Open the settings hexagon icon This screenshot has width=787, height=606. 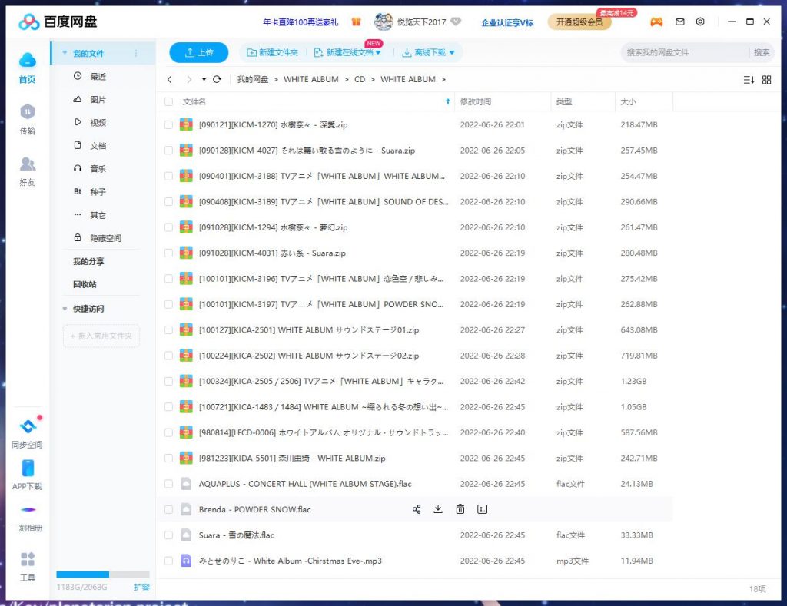(x=700, y=22)
